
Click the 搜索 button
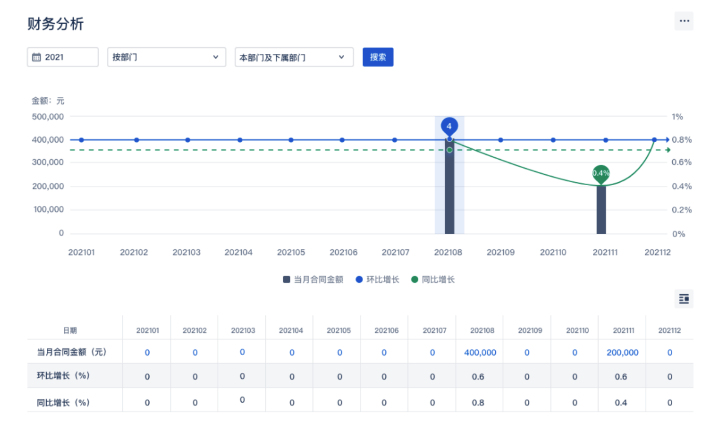coord(378,57)
